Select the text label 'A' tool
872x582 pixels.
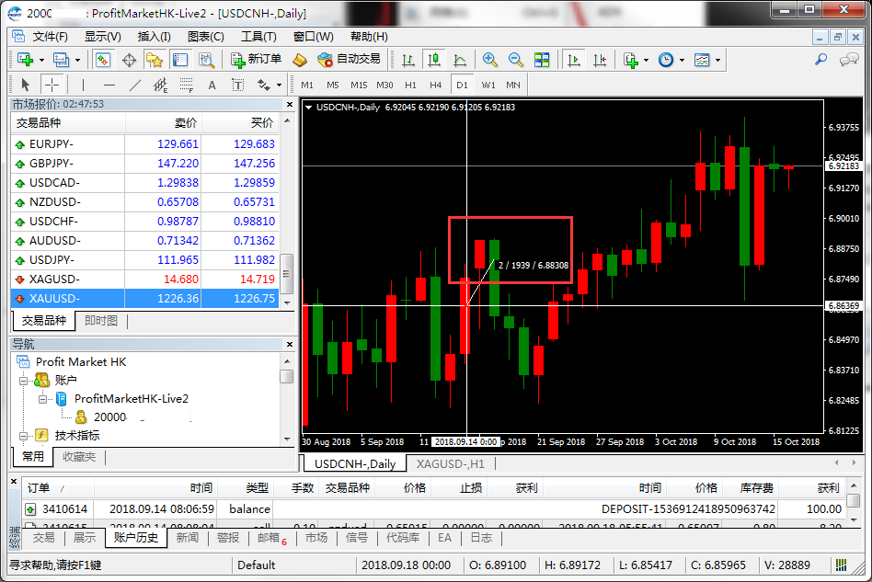tap(212, 86)
